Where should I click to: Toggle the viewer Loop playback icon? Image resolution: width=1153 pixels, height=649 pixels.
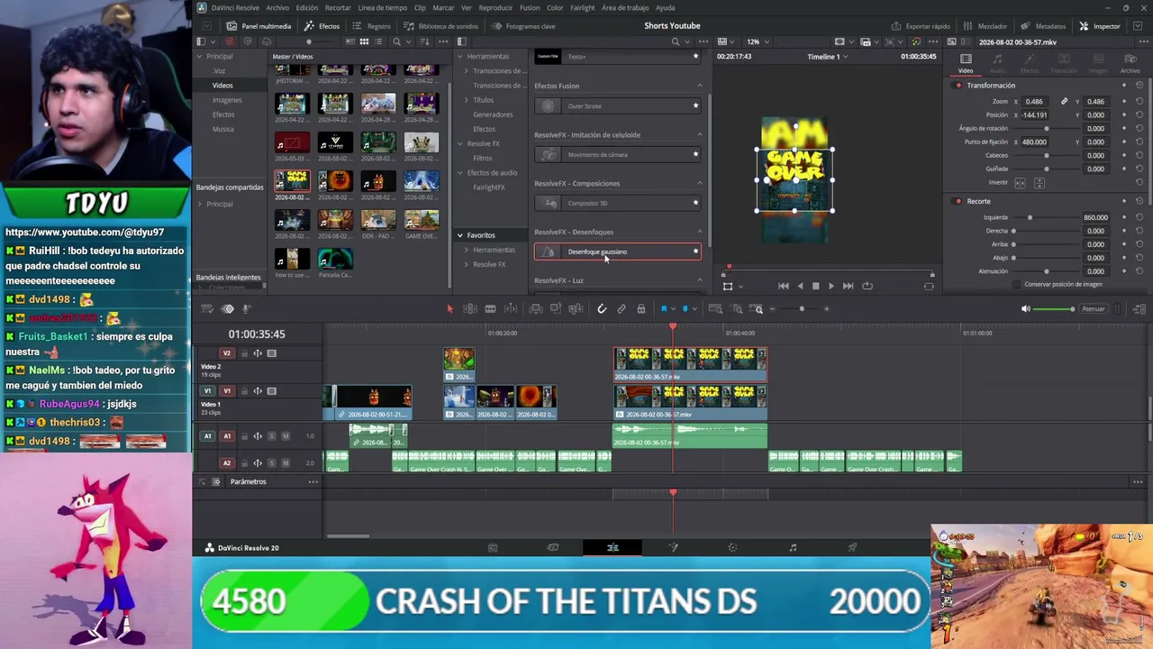(867, 286)
